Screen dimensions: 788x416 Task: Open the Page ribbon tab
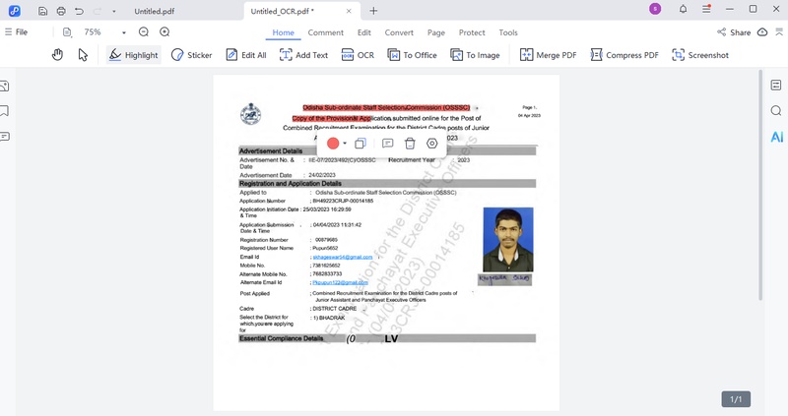[436, 32]
